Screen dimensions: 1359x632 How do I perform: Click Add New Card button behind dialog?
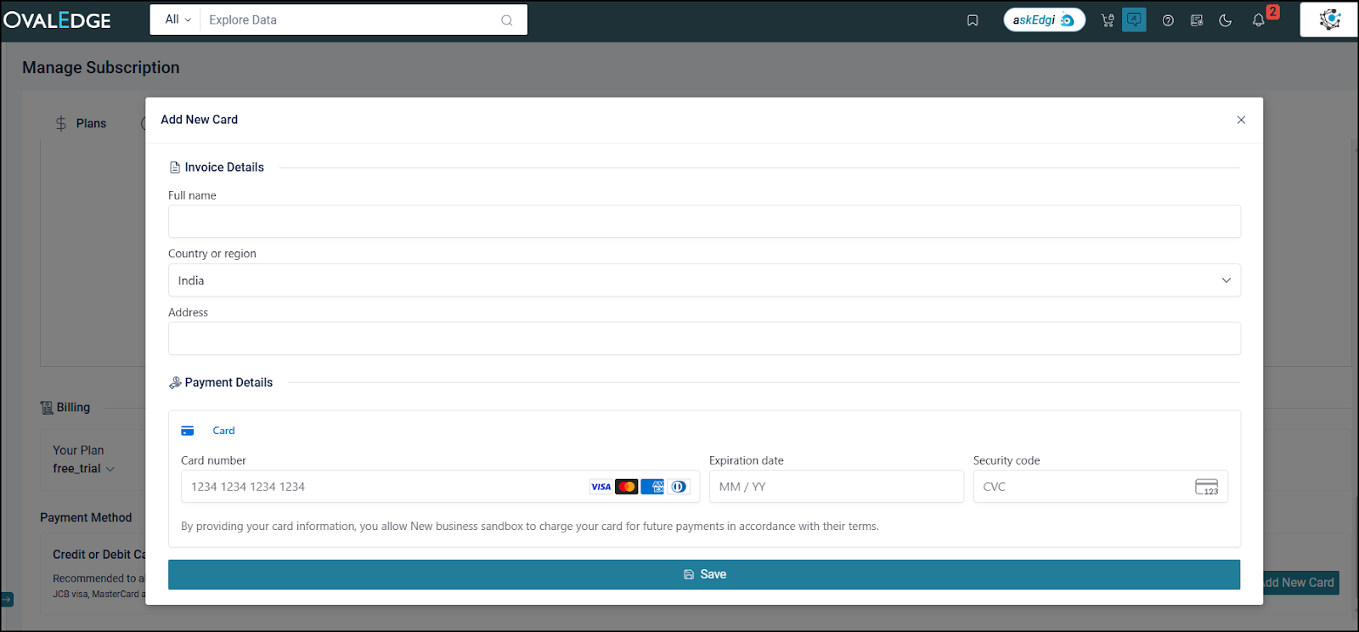(1301, 583)
